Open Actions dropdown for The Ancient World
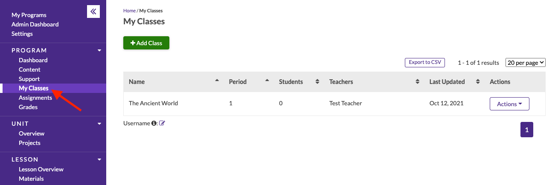Screen dimensions: 558x185 [x=509, y=104]
